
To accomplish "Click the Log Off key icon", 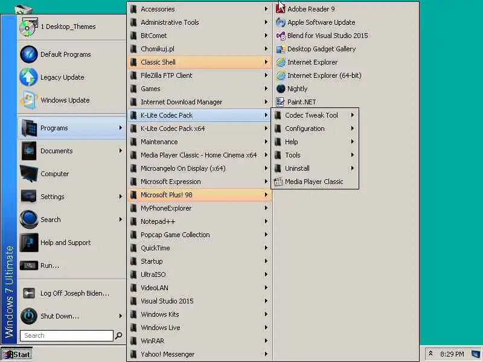I will [x=29, y=293].
